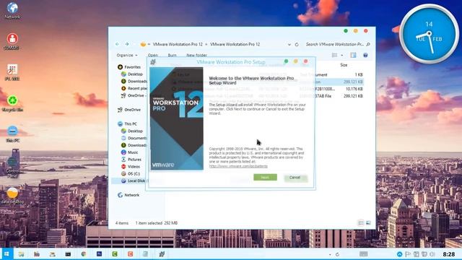Switch to details view in status bar

tap(361, 223)
